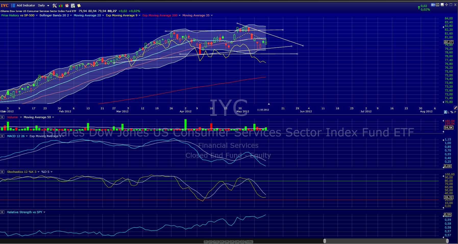Click the Jun 2012 time axis label
Viewport: 458px width, 244px height.
click(306, 111)
